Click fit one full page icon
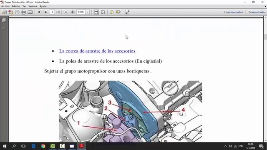The width and height of the screenshot is (267, 150). [x=103, y=12]
